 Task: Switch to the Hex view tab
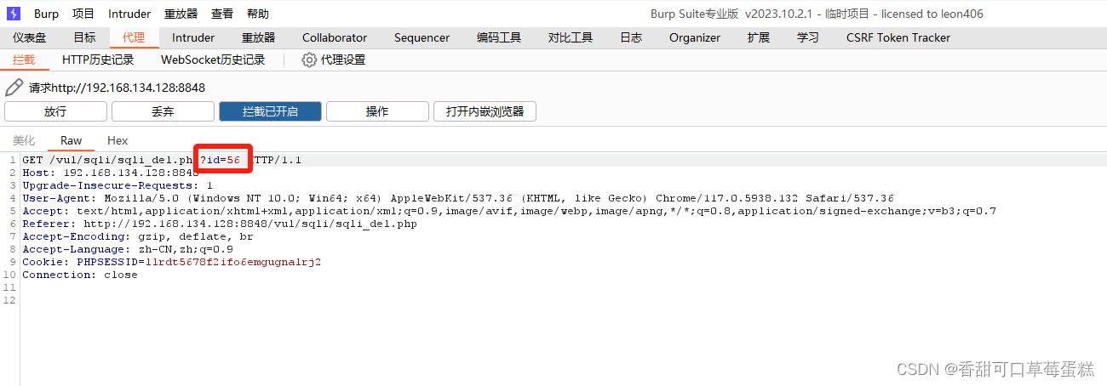click(x=118, y=140)
